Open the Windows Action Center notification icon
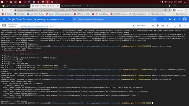 [185, 2]
